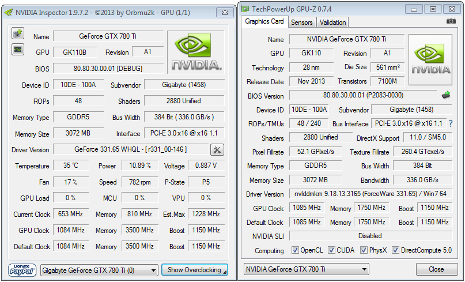Open driver profile settings wrench icon
The width and height of the screenshot is (465, 282).
[x=217, y=150]
